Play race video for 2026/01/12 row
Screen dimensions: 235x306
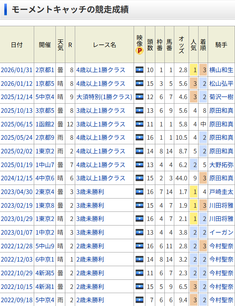pos(139,84)
